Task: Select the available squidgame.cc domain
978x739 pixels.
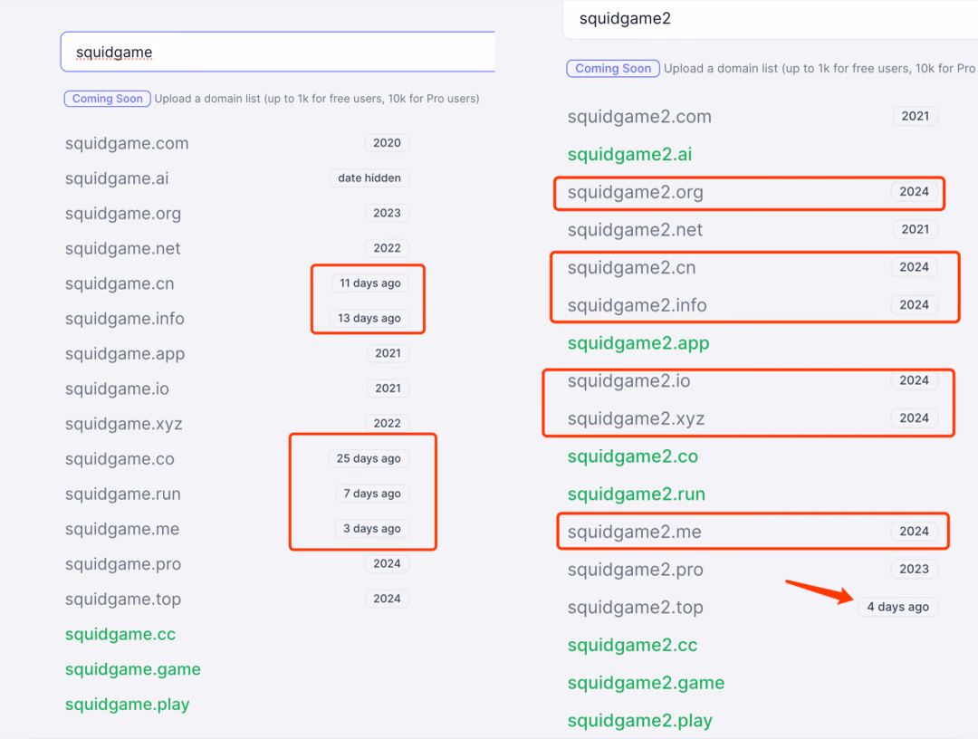Action: (x=120, y=634)
